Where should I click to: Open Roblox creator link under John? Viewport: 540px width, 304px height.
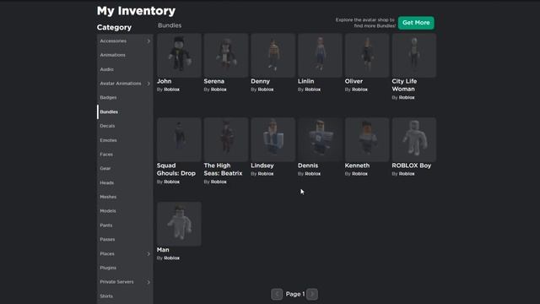(171, 90)
